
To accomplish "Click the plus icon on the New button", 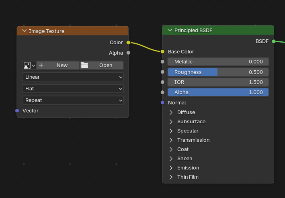I will point(41,65).
